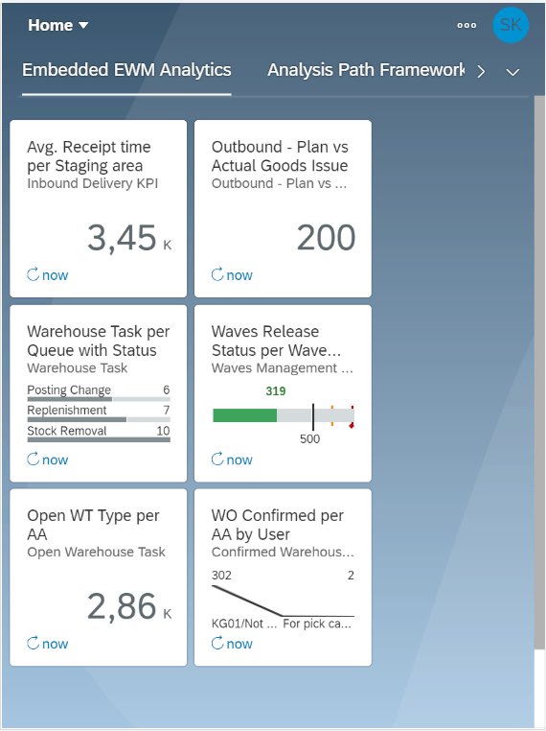Click the green 319 waves bullet chart
546x731 pixels.
coord(283,415)
